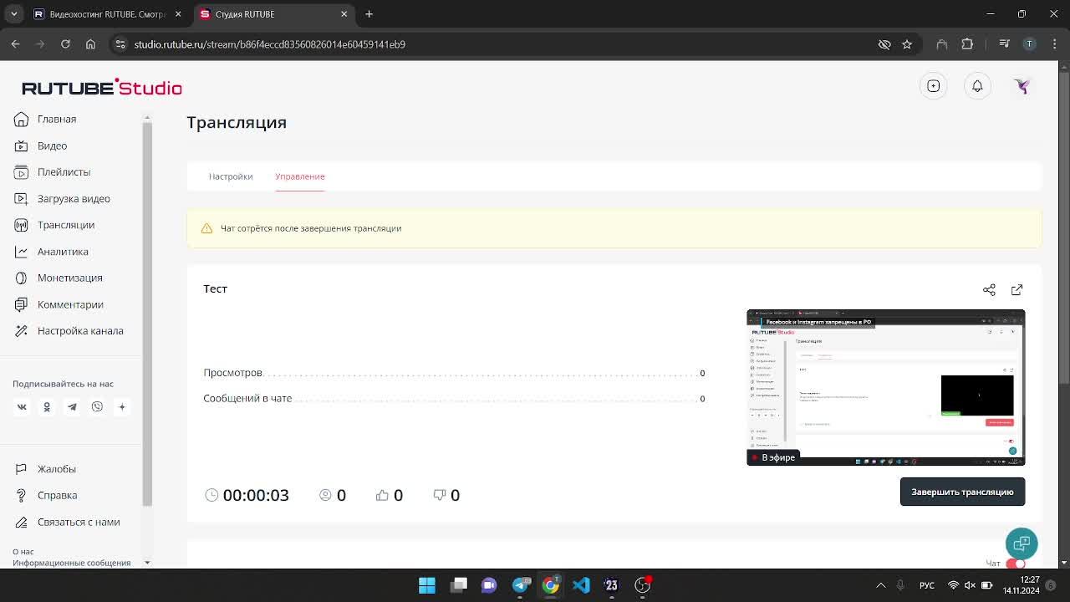Open Связаться с нами link
1070x602 pixels.
pyautogui.click(x=67, y=523)
